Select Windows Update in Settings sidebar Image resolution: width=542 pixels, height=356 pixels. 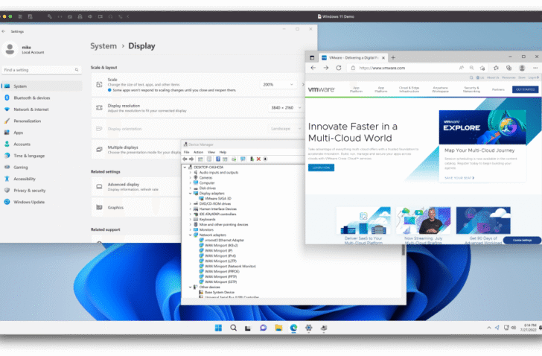[x=42, y=202]
